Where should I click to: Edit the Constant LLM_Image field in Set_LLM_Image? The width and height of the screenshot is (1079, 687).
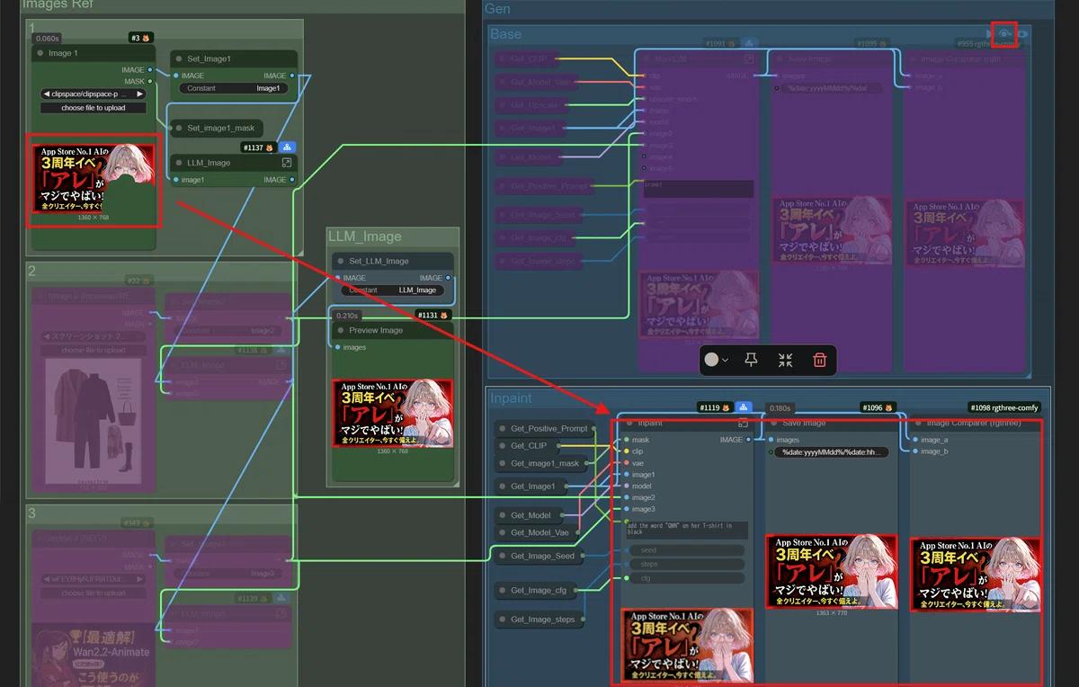coord(392,290)
